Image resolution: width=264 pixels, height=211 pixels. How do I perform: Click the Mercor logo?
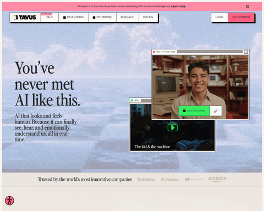pyautogui.click(x=194, y=179)
